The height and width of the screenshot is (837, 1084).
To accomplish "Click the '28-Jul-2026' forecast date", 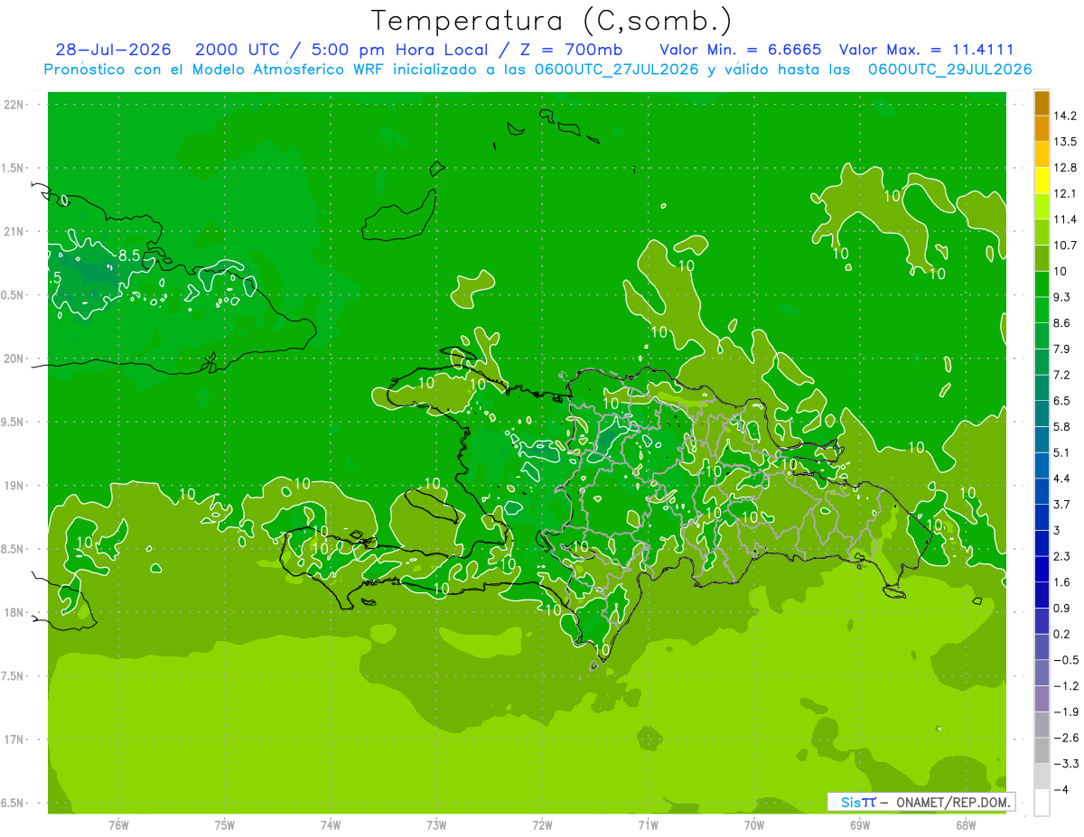I will tap(113, 50).
